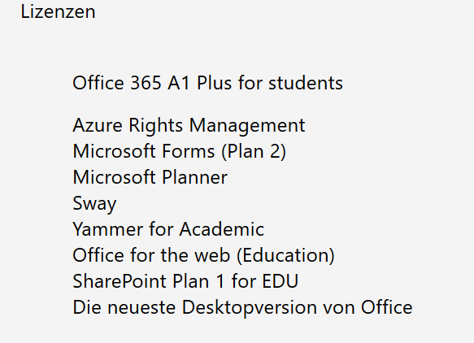
Task: Click the word 'Academic' in Yammer entry
Action: click(x=222, y=229)
